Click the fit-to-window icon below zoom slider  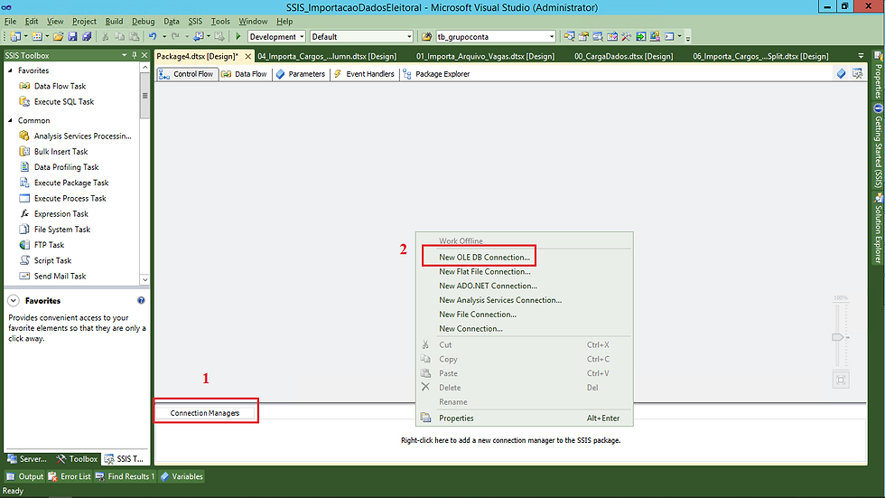point(841,380)
